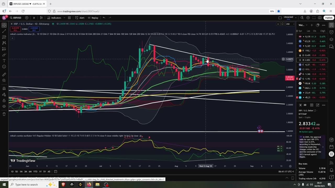335x188 pixels.
Task: Open price scale plus button at 3.24271
Action: [x=283, y=59]
